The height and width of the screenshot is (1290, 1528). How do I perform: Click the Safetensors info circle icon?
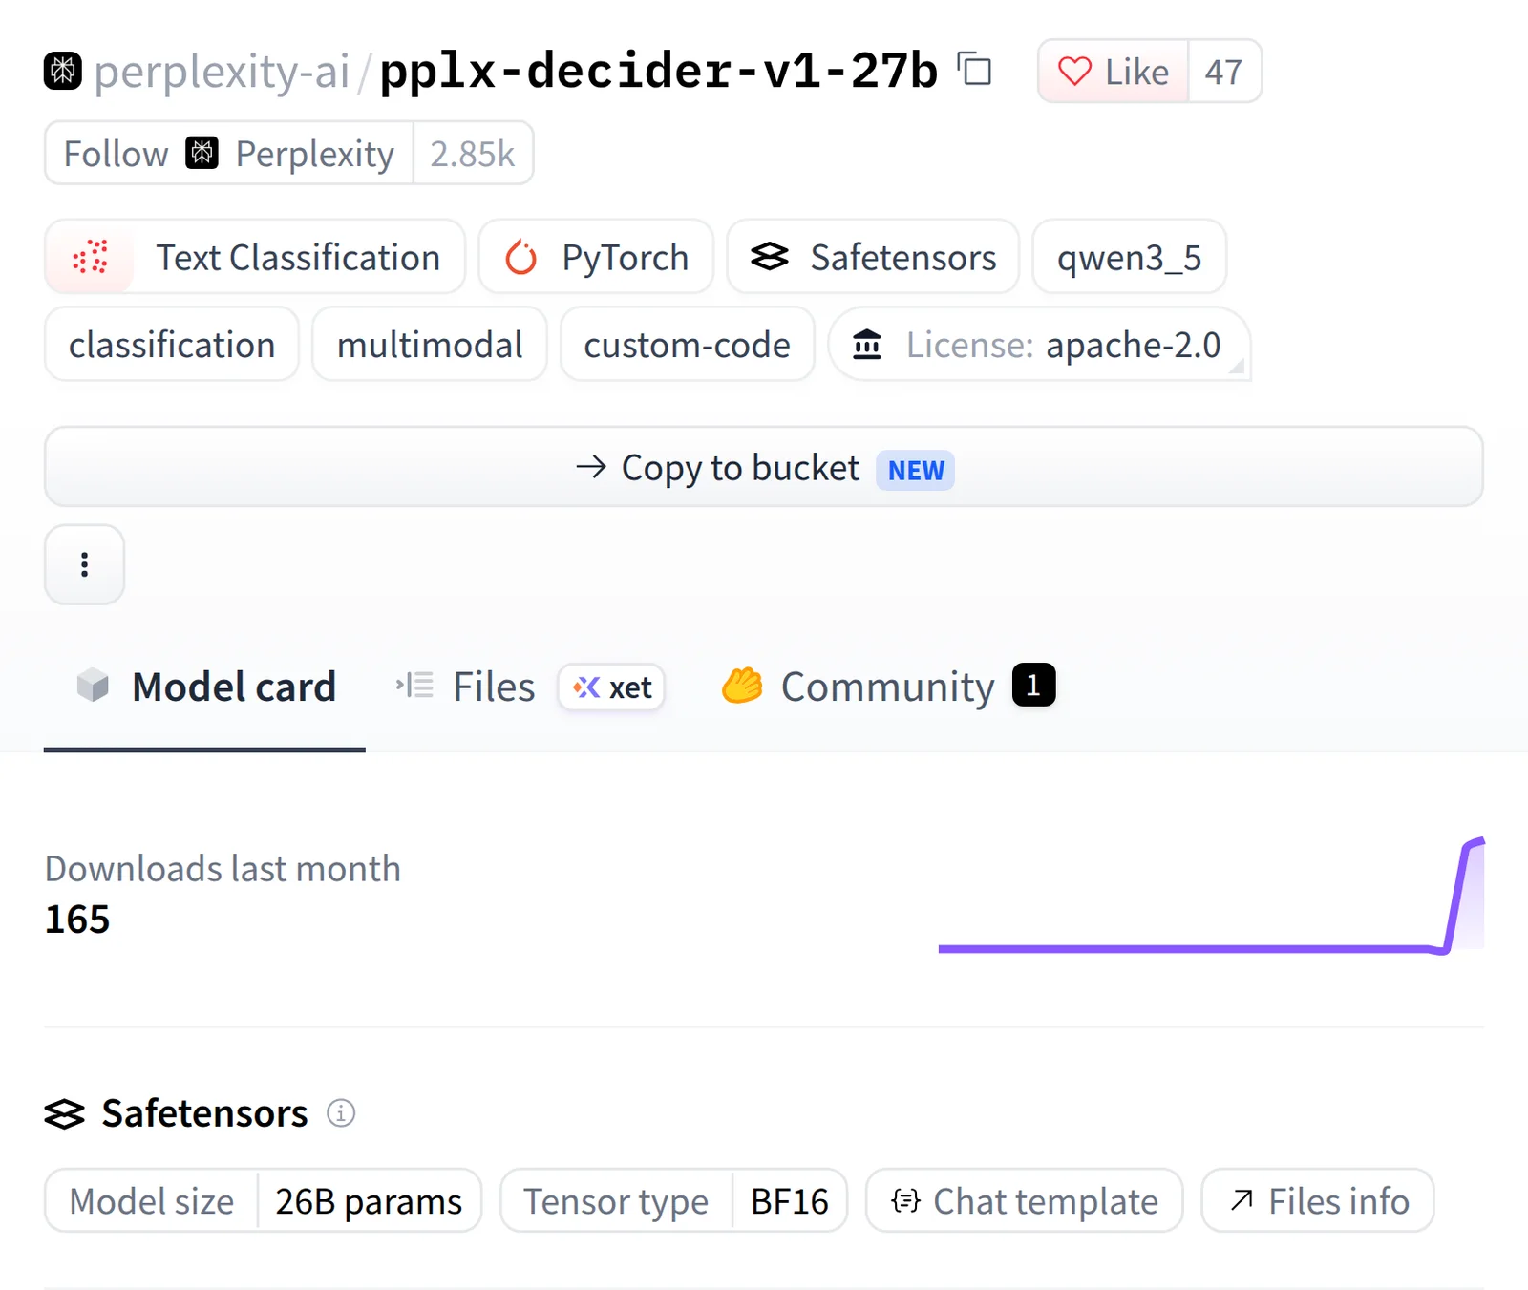click(341, 1112)
